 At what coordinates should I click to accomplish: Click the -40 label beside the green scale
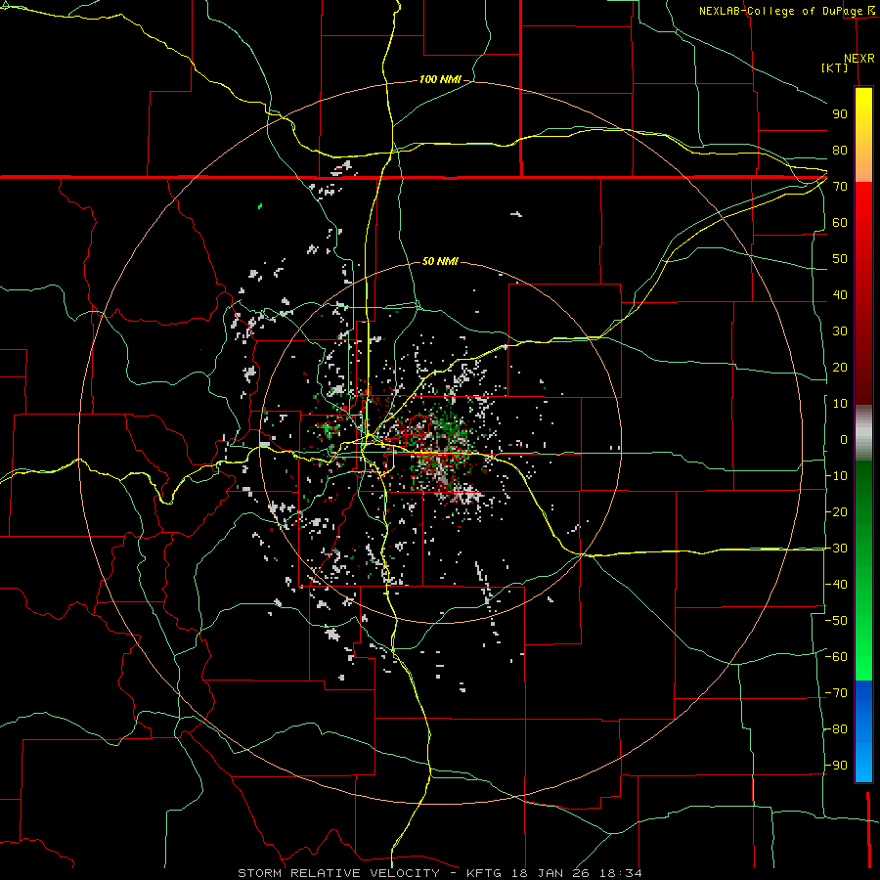[x=836, y=585]
